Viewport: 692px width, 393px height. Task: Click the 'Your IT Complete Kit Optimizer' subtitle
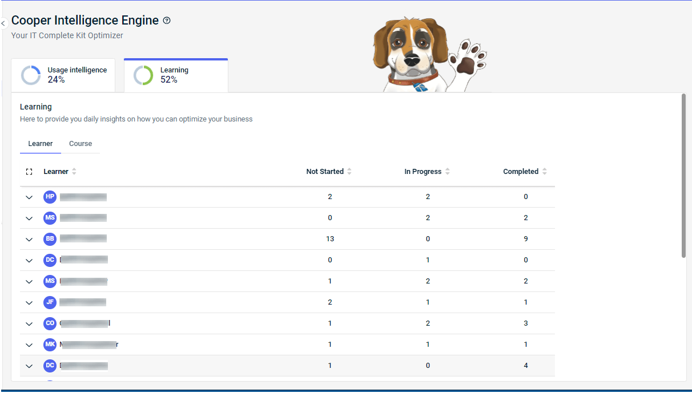point(67,35)
